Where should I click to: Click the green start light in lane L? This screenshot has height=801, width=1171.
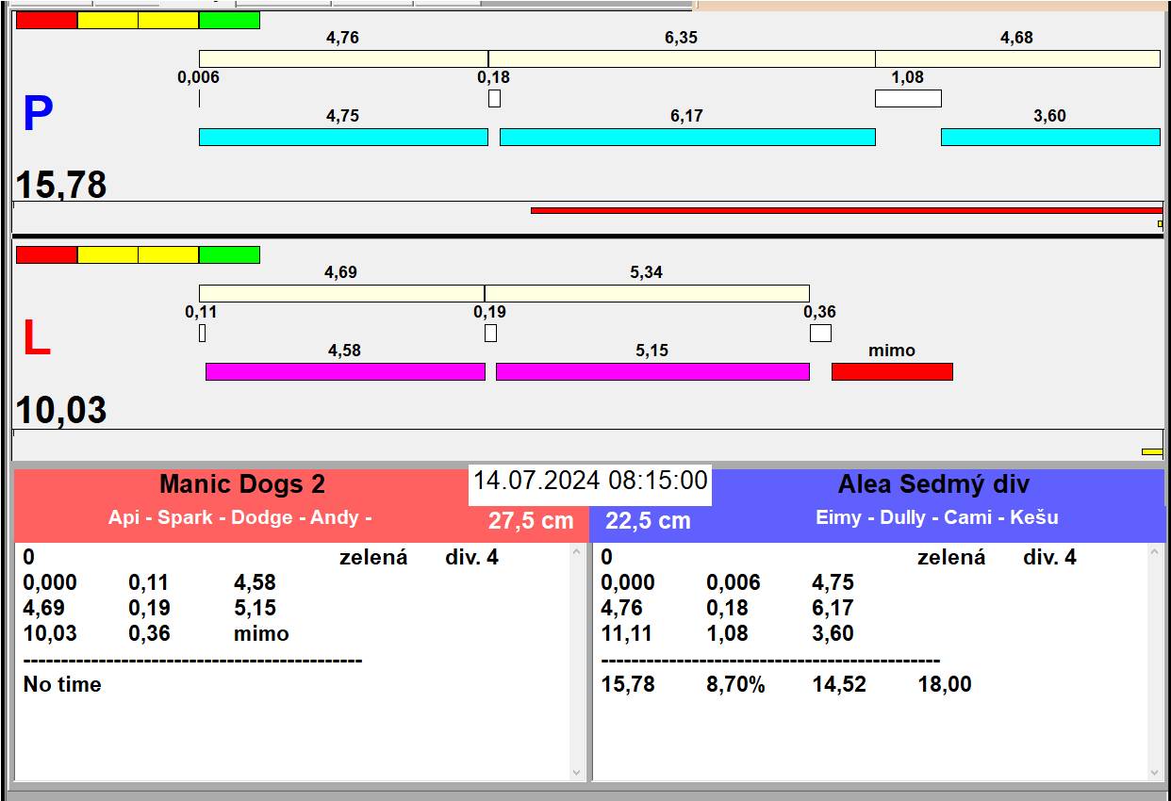tap(229, 254)
